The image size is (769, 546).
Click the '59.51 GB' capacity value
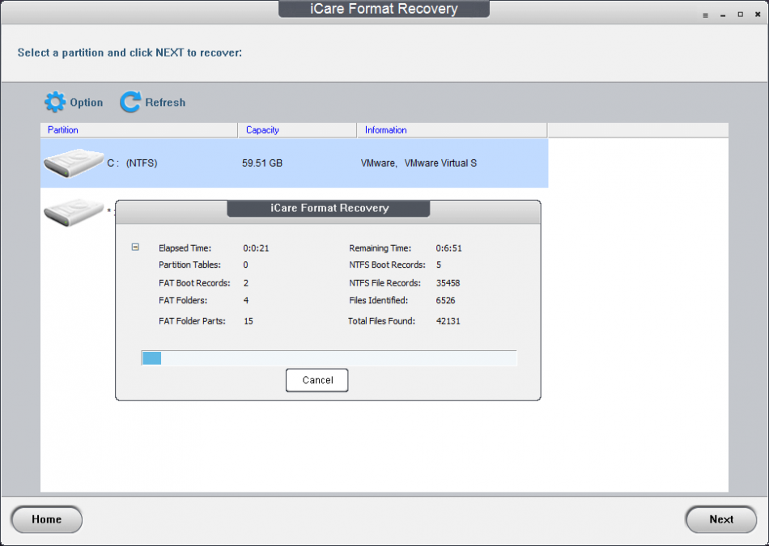pyautogui.click(x=262, y=163)
